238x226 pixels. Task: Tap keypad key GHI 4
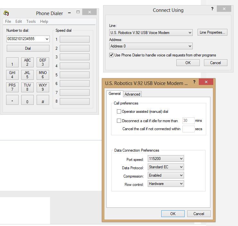12,75
